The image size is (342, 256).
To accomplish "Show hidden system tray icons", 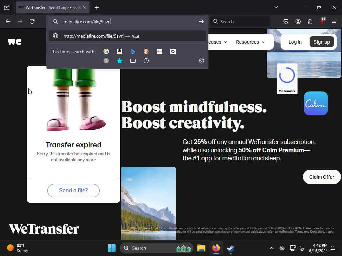I will click(272, 248).
